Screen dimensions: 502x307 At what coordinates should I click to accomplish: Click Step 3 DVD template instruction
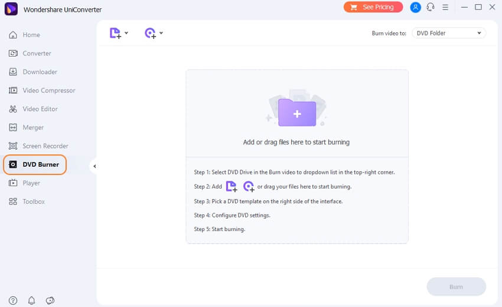(268, 202)
